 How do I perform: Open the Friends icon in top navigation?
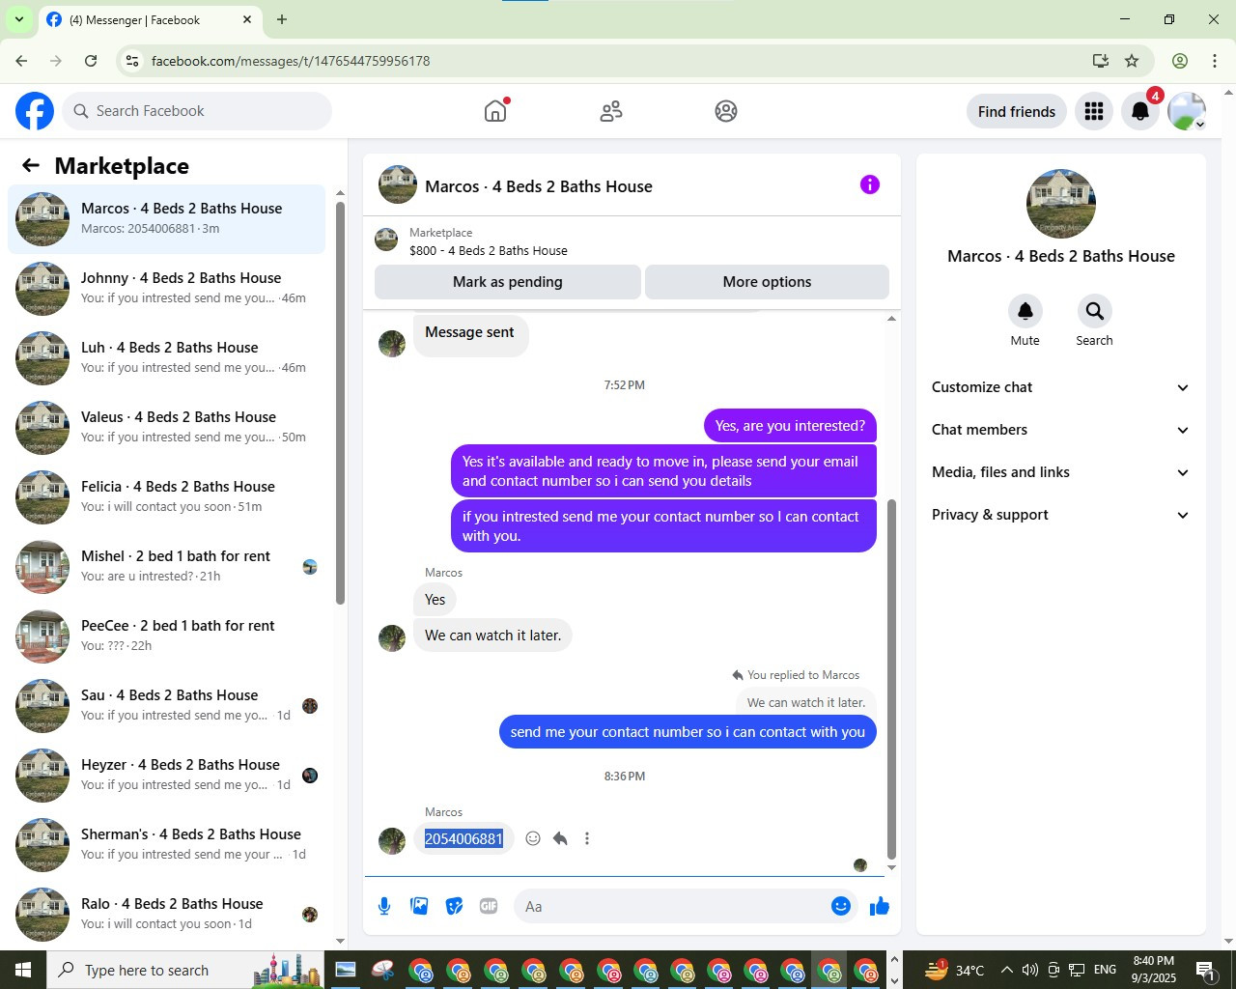coord(611,111)
